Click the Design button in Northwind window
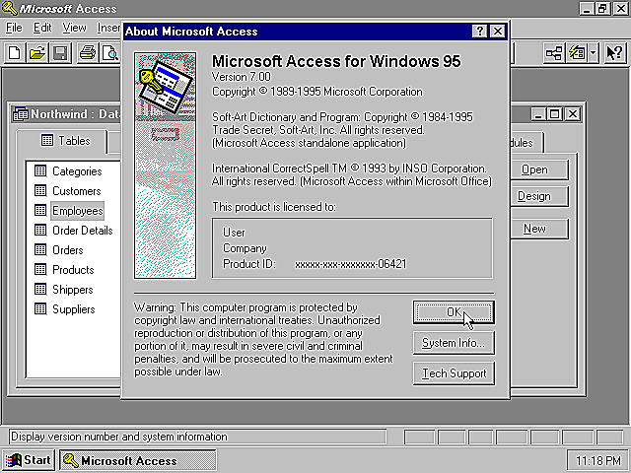The width and height of the screenshot is (631, 473). point(539,196)
